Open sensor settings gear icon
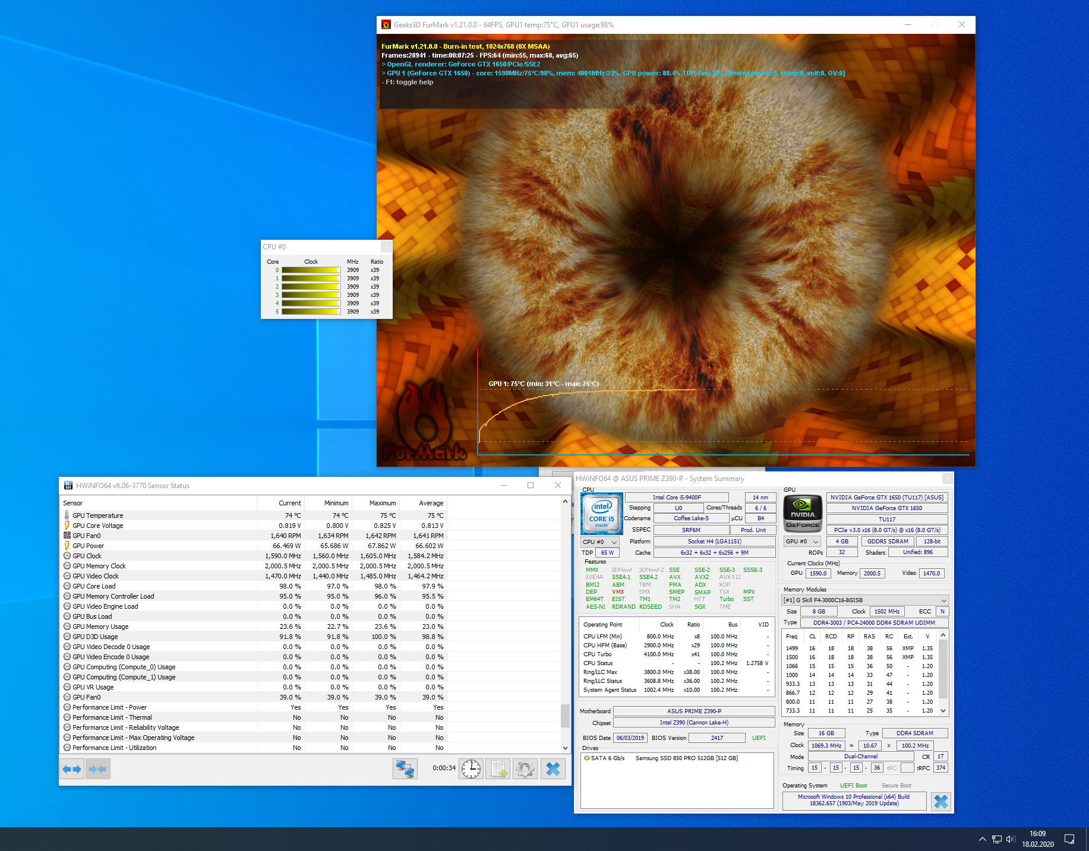 point(525,769)
